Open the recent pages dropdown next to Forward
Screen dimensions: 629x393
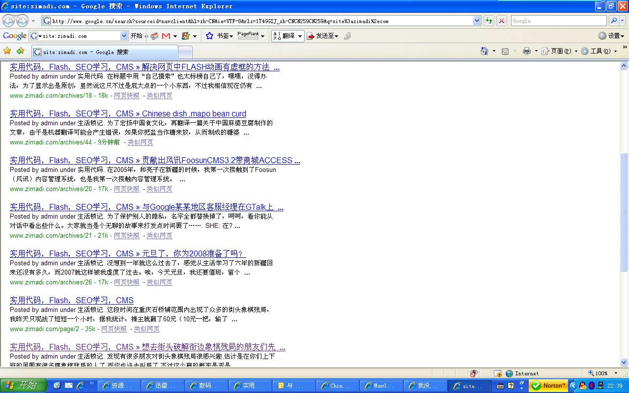coord(33,21)
